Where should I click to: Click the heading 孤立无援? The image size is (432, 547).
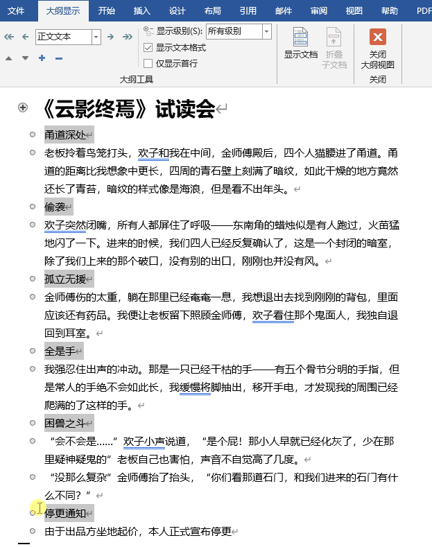(x=65, y=279)
